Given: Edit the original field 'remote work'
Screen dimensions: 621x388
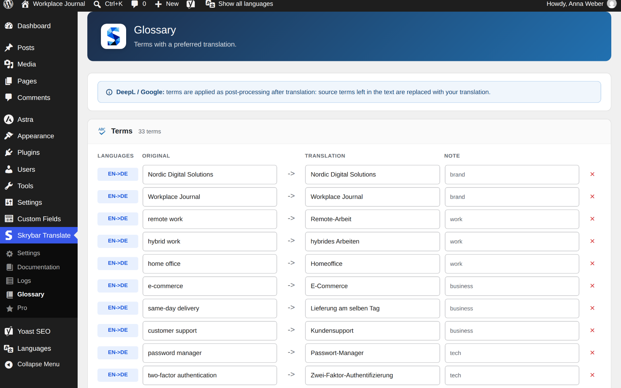Looking at the screenshot, I should 210,219.
